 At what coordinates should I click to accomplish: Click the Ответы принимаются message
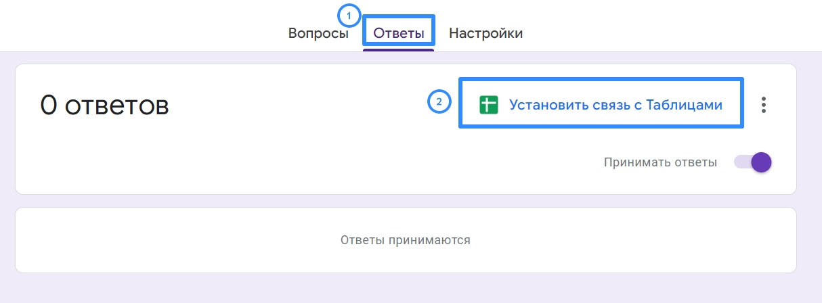pos(406,239)
